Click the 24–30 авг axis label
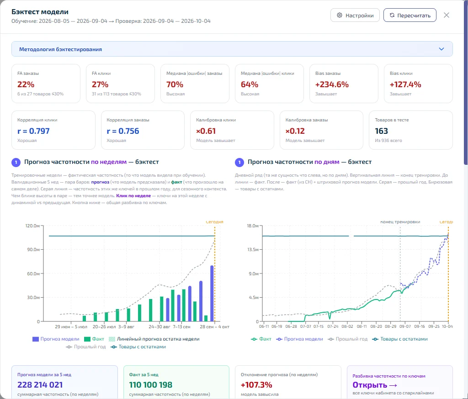Viewport: 468px width, 399px height. (x=160, y=326)
